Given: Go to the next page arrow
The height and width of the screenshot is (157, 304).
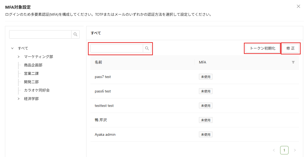Looking at the screenshot, I should 295,150.
